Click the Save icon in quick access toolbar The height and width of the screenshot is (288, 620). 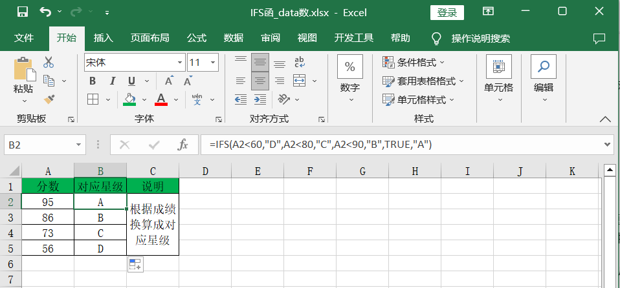click(x=23, y=12)
